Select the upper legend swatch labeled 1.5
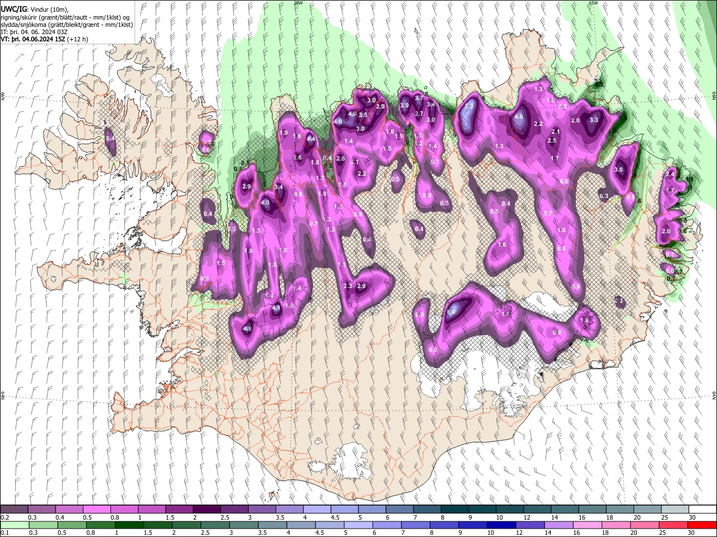This screenshot has height=537, width=717. coord(179,510)
